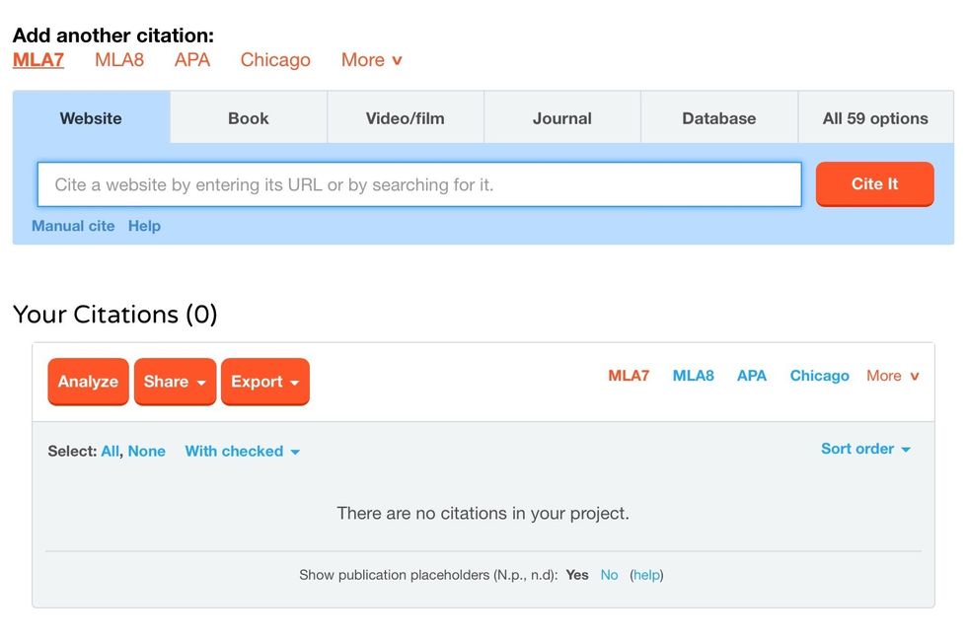
Task: Click the website URL search field
Action: pyautogui.click(x=419, y=184)
